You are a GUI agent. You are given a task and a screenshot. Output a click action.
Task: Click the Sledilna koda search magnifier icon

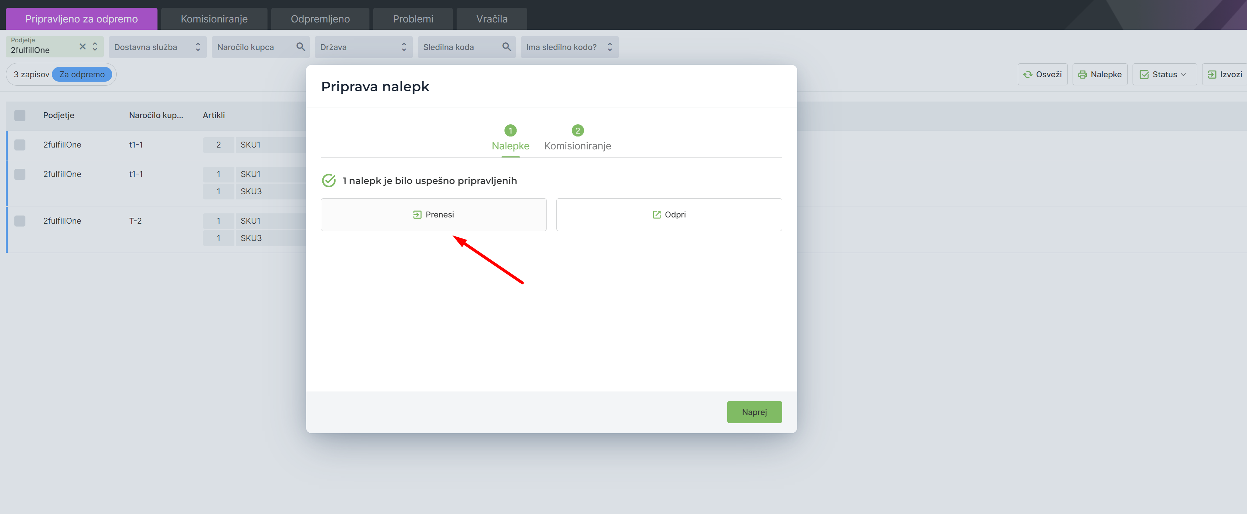[506, 47]
